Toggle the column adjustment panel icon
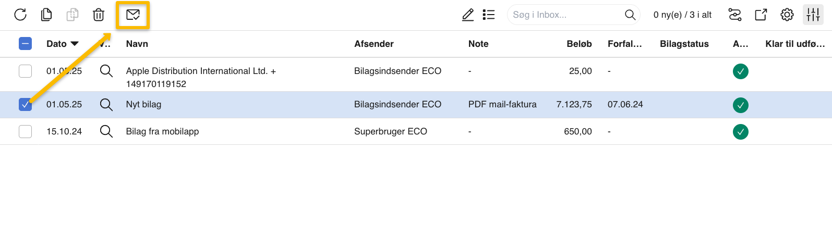 [813, 15]
